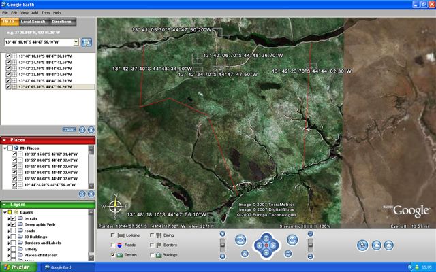Click the play tour button in Places panel
Image resolution: width=436 pixels, height=272 pixels.
pyautogui.click(x=82, y=194)
